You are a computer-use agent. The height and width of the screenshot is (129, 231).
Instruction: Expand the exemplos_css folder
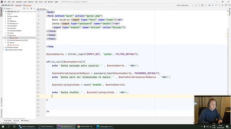tap(6, 23)
